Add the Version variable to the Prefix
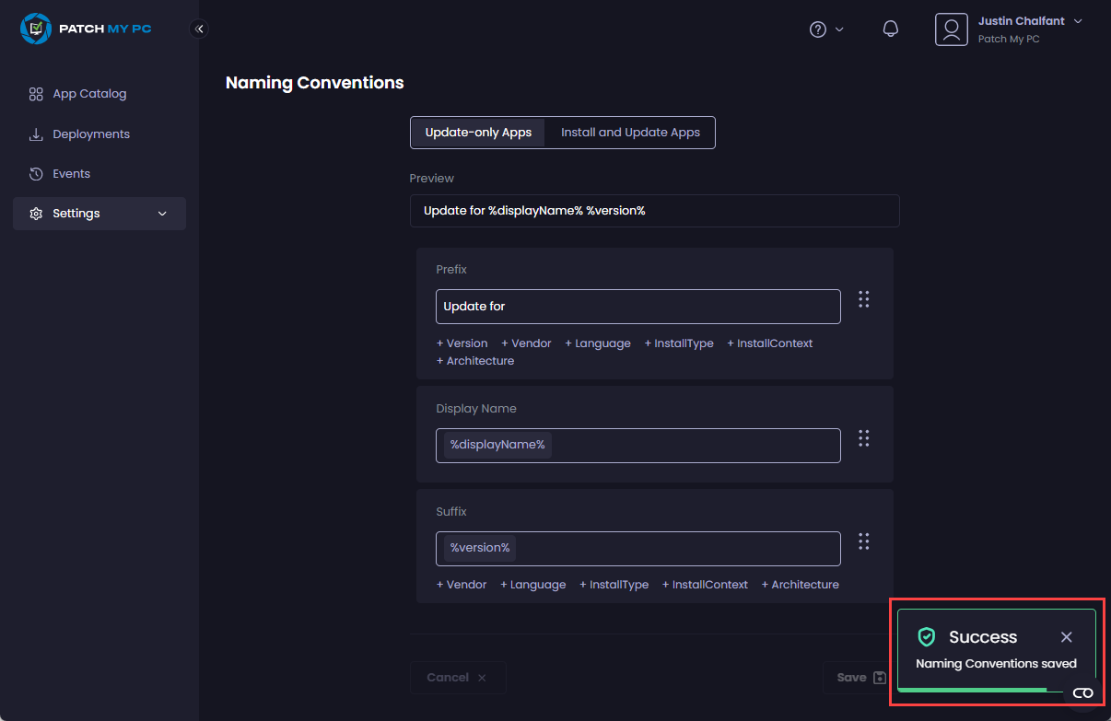Image resolution: width=1111 pixels, height=721 pixels. 462,343
